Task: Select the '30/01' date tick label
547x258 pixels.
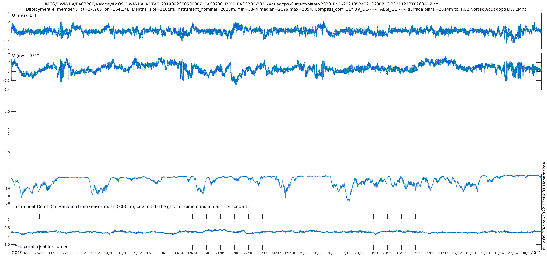Action: coord(123,253)
